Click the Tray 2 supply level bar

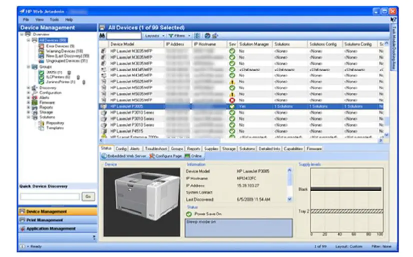click(x=347, y=211)
